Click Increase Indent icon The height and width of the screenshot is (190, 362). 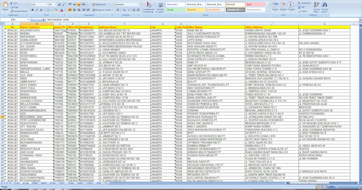pos(88,10)
